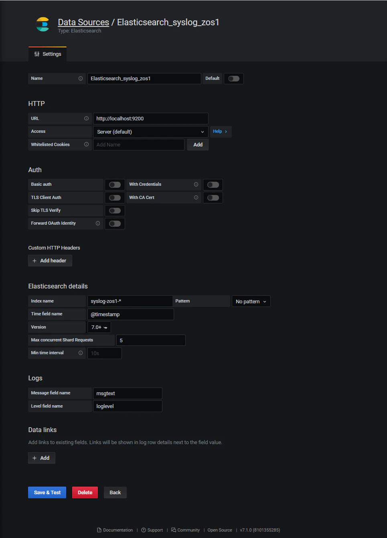
Task: Toggle Forward OAuth Identity switch
Action: click(x=115, y=223)
